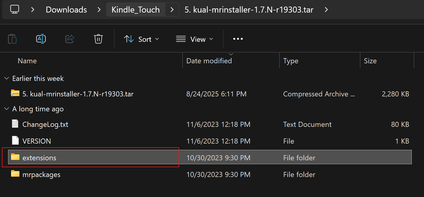Click ChangeLog.txt date 11/6/2023 12:18 PM
424x197 pixels.
[218, 124]
